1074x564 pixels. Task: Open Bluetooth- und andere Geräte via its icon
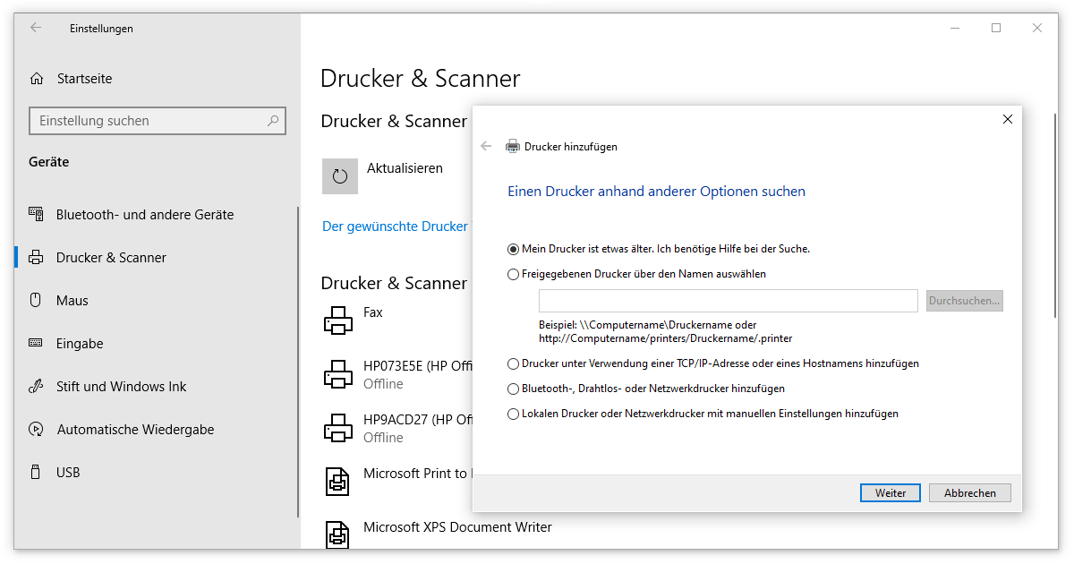37,214
